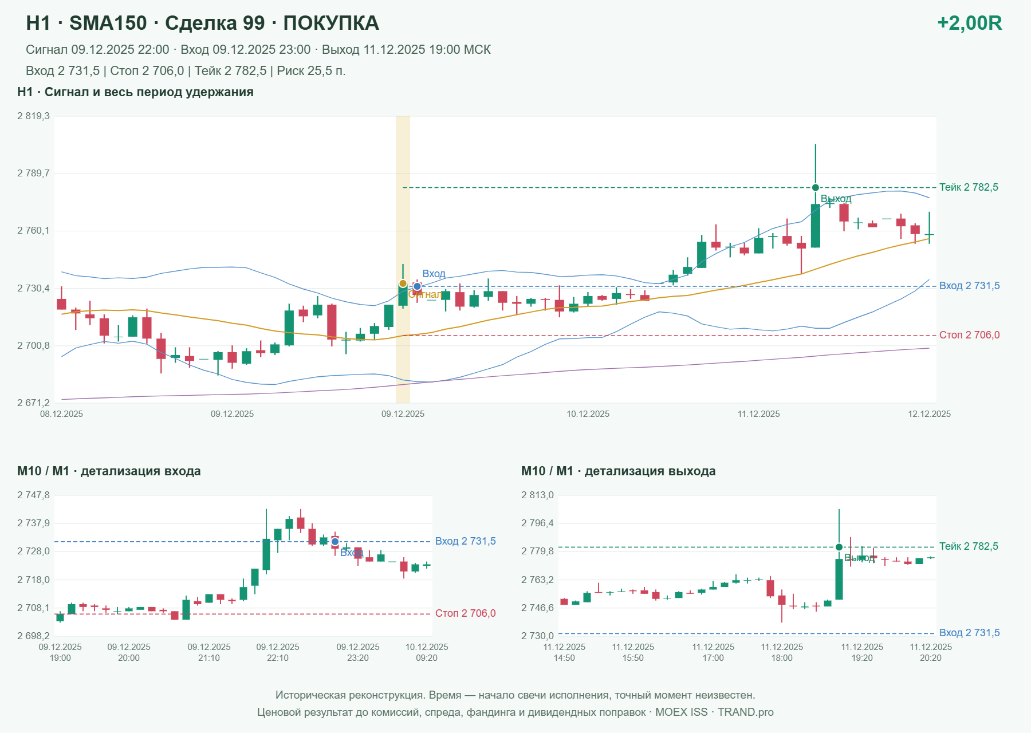Click the y-axis value 2 671,2
Screen dimensions: 1031x733
pyautogui.click(x=33, y=403)
